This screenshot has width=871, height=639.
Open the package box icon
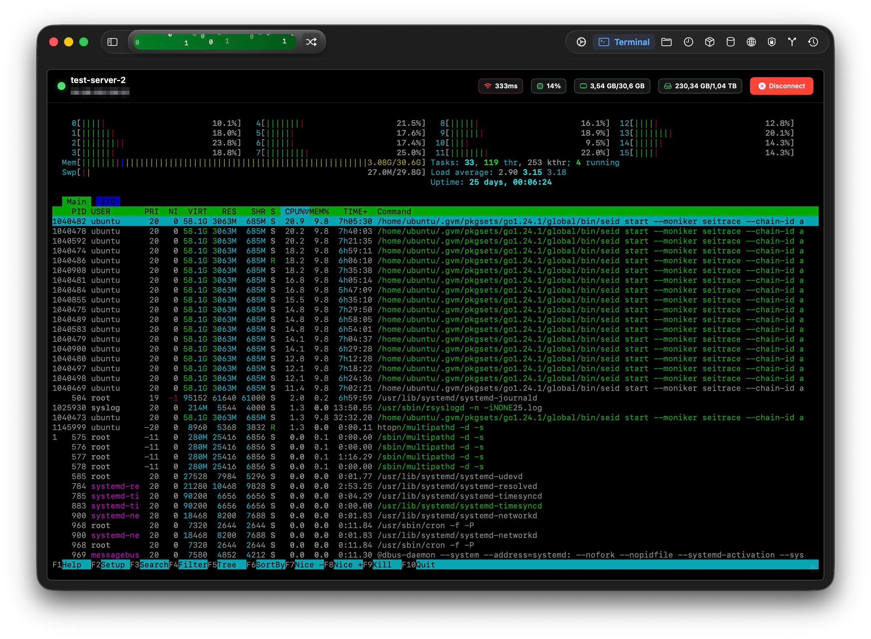pos(709,42)
